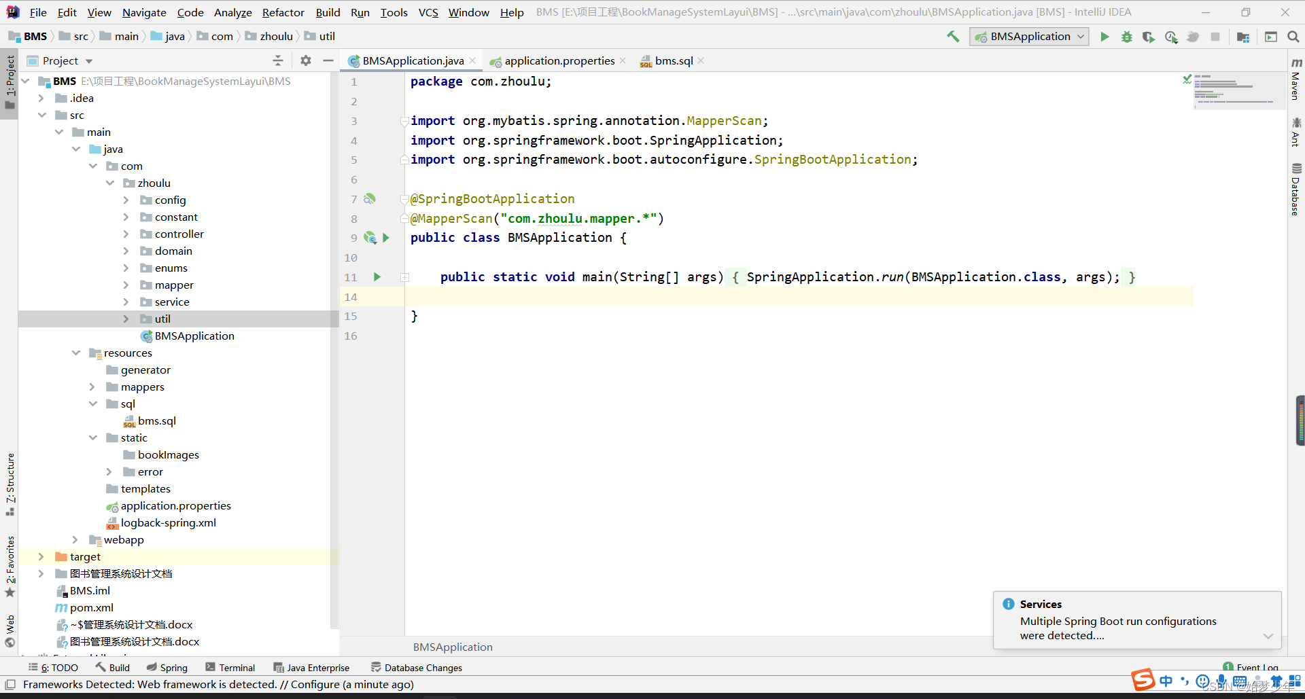Fold the imports block on line 3
The width and height of the screenshot is (1305, 699).
[404, 121]
